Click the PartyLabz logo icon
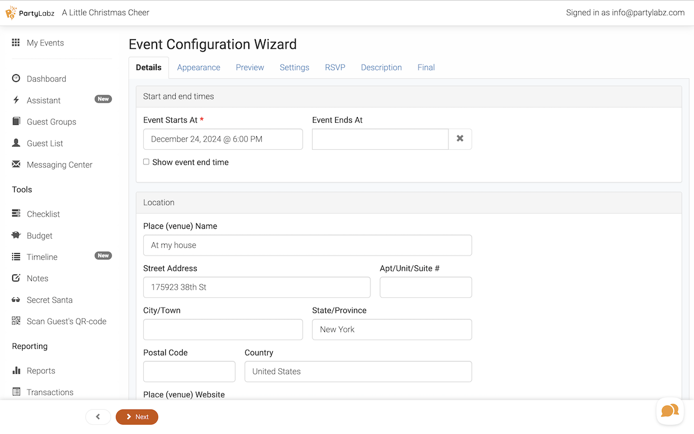Screen dimensions: 694x434 [11, 12]
